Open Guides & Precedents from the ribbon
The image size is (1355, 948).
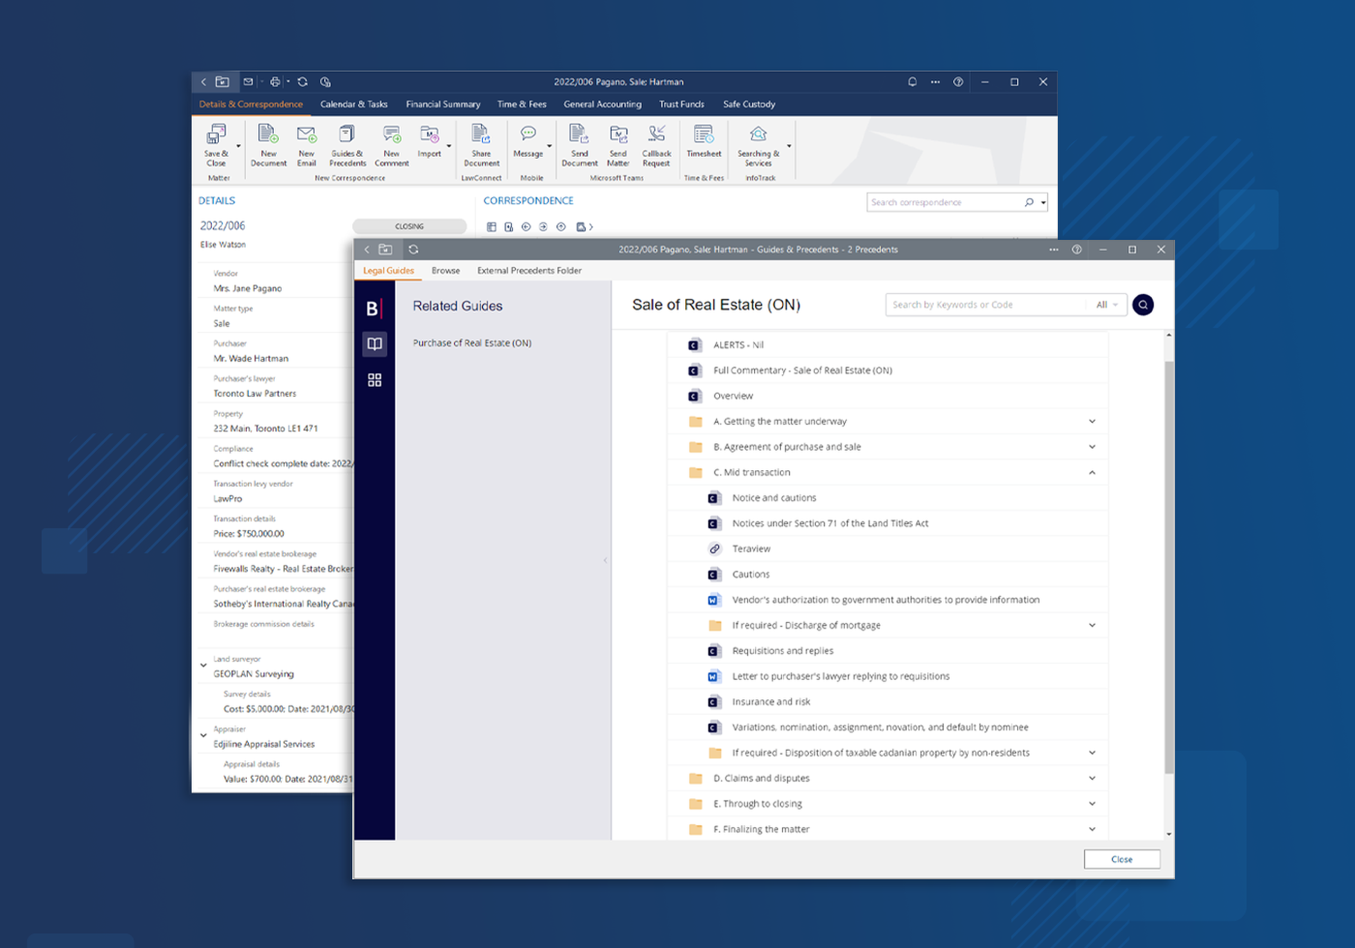click(347, 145)
